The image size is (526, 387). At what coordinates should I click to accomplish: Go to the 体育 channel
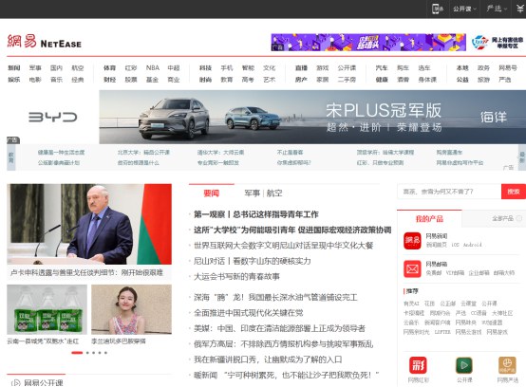[109, 68]
